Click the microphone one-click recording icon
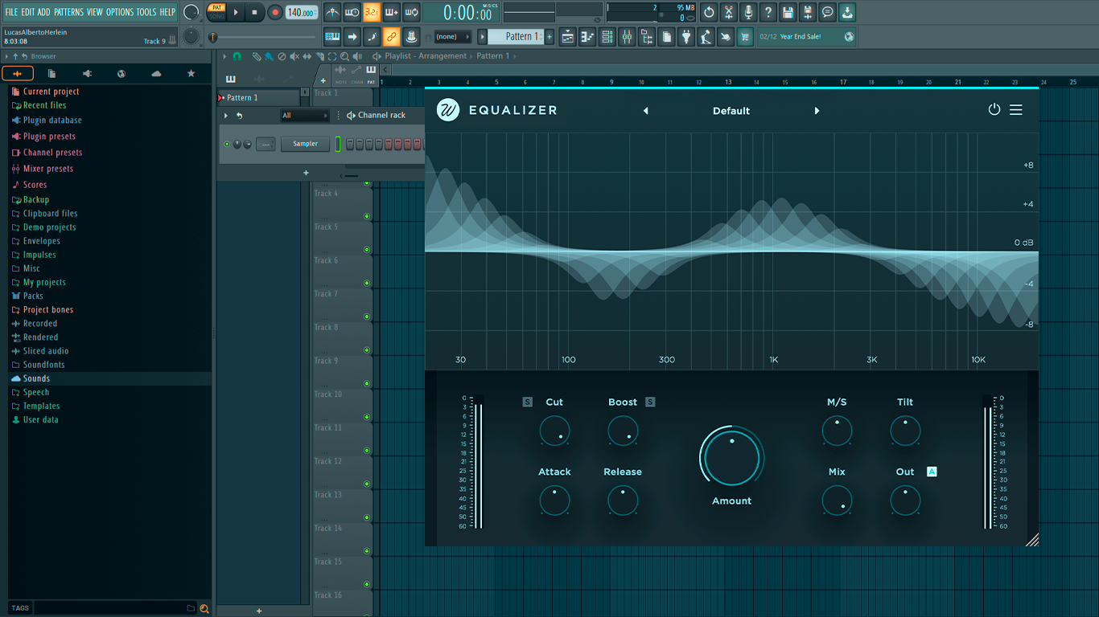Image resolution: width=1099 pixels, height=617 pixels. [748, 12]
